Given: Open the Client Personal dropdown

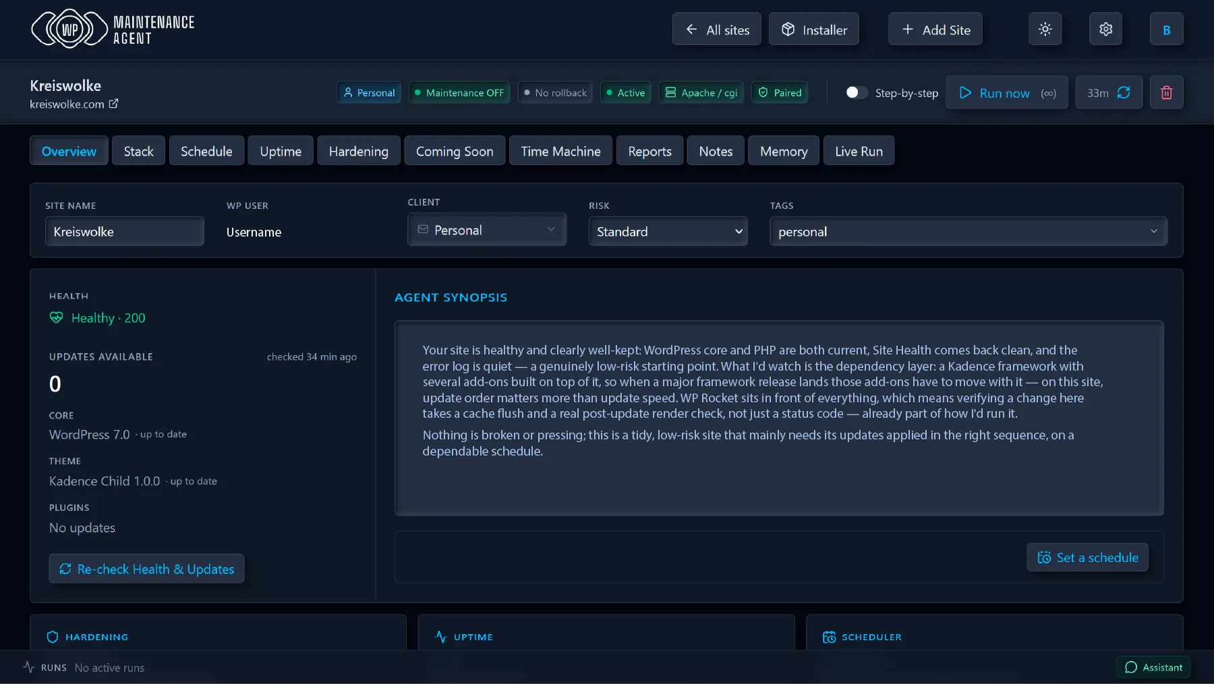Looking at the screenshot, I should (487, 230).
